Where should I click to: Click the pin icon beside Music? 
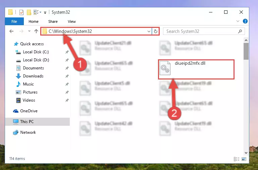[x=67, y=84]
